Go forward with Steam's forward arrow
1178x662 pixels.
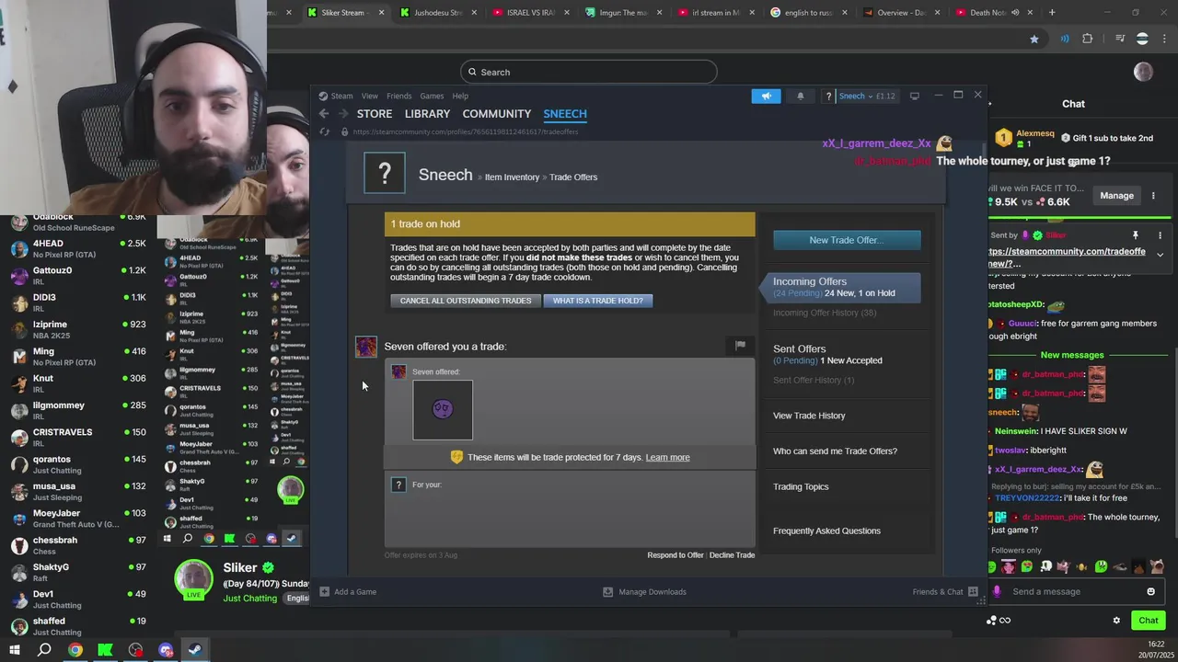[x=343, y=113]
